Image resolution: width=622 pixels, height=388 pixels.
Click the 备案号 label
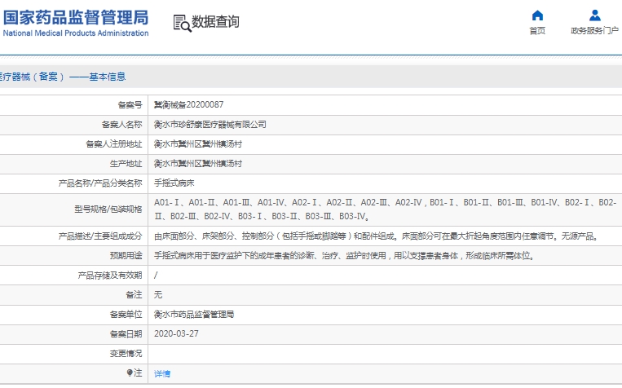(130, 104)
